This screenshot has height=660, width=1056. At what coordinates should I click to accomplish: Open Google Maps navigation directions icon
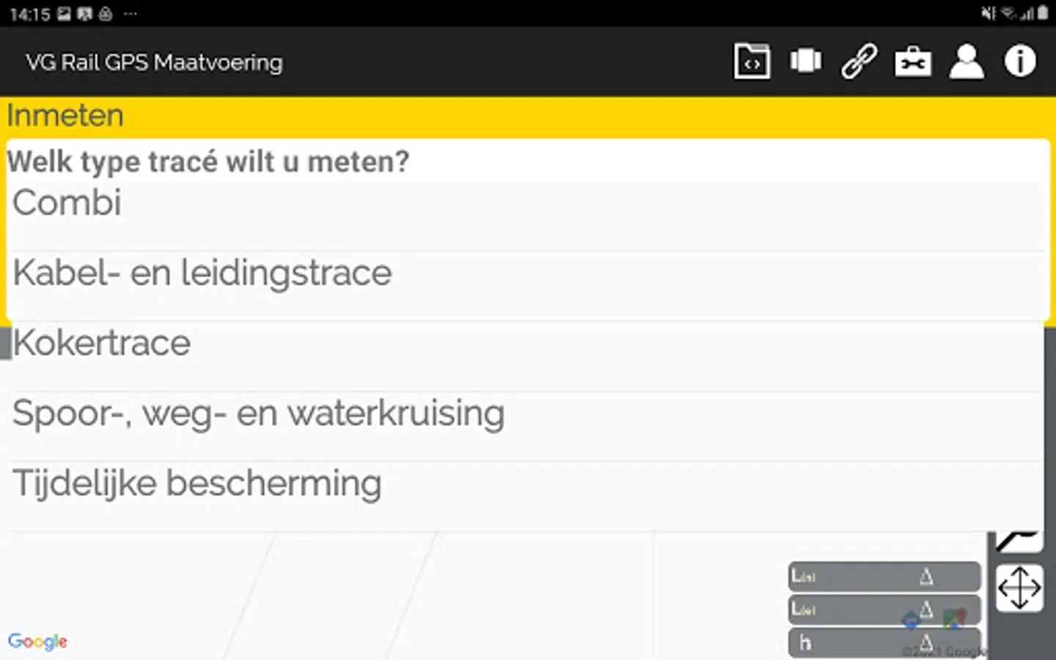point(912,620)
